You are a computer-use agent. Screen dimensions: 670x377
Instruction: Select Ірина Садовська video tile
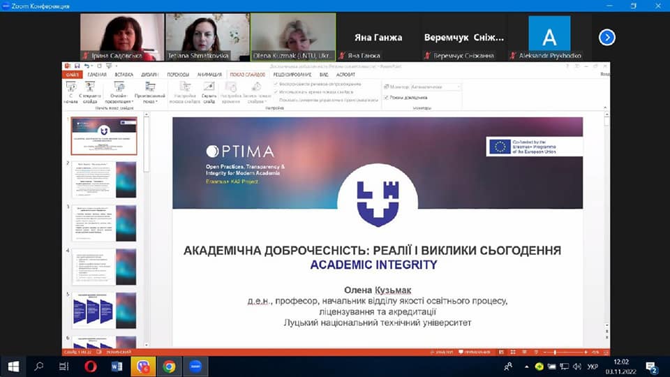pyautogui.click(x=122, y=37)
